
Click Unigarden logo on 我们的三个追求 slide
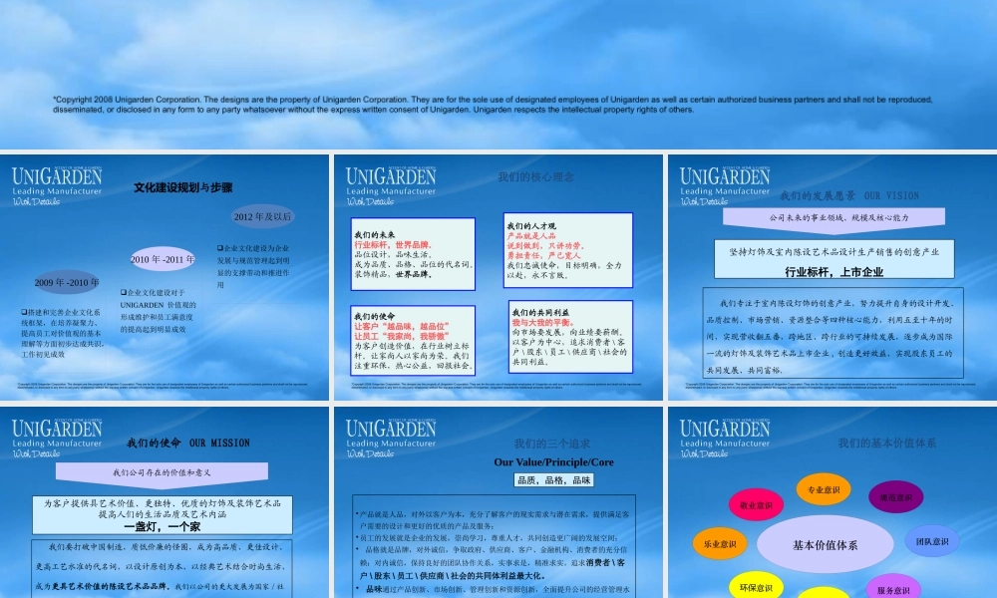(391, 439)
